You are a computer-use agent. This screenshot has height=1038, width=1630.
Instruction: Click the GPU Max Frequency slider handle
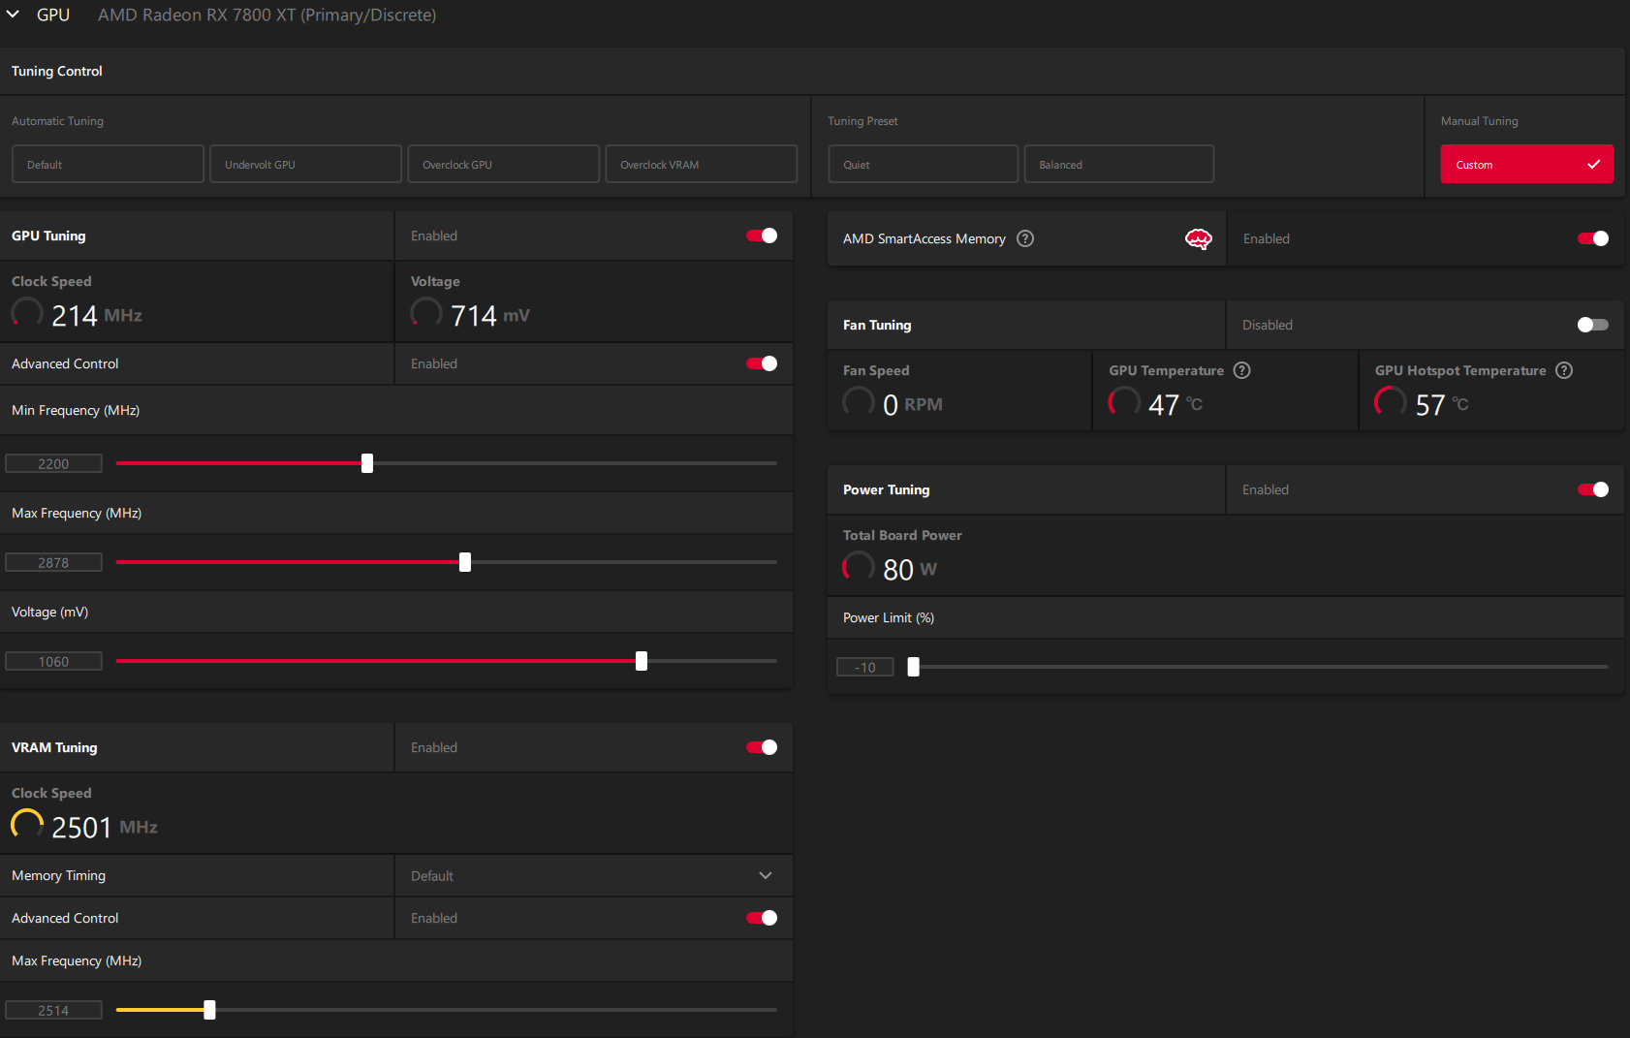tap(465, 562)
